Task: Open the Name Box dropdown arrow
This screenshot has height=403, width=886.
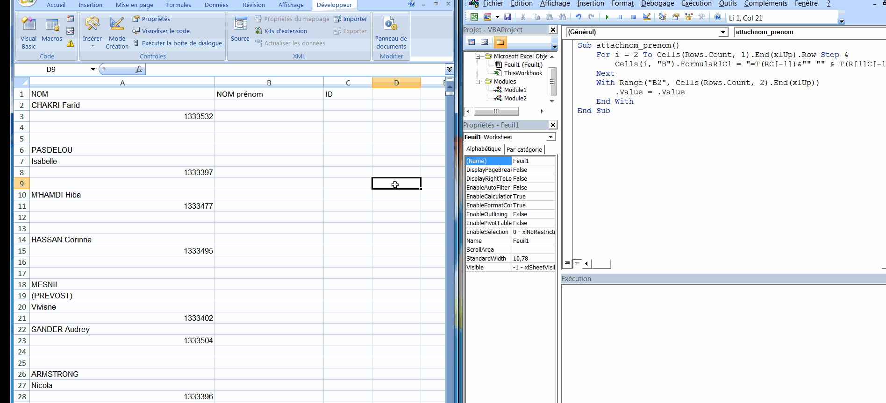Action: tap(93, 69)
